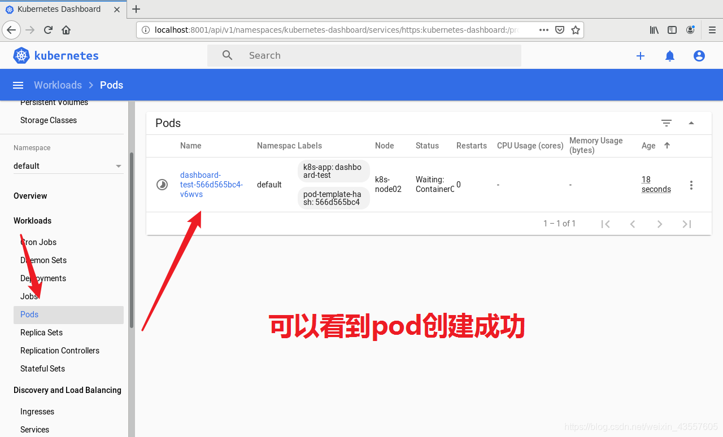Collapse the Pods card with the chevron
This screenshot has width=723, height=437.
(x=691, y=123)
